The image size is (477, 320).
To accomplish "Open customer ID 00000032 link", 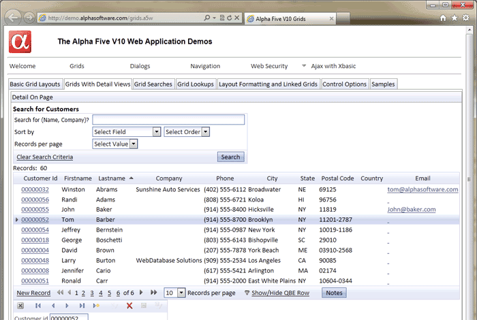I will pos(35,189).
